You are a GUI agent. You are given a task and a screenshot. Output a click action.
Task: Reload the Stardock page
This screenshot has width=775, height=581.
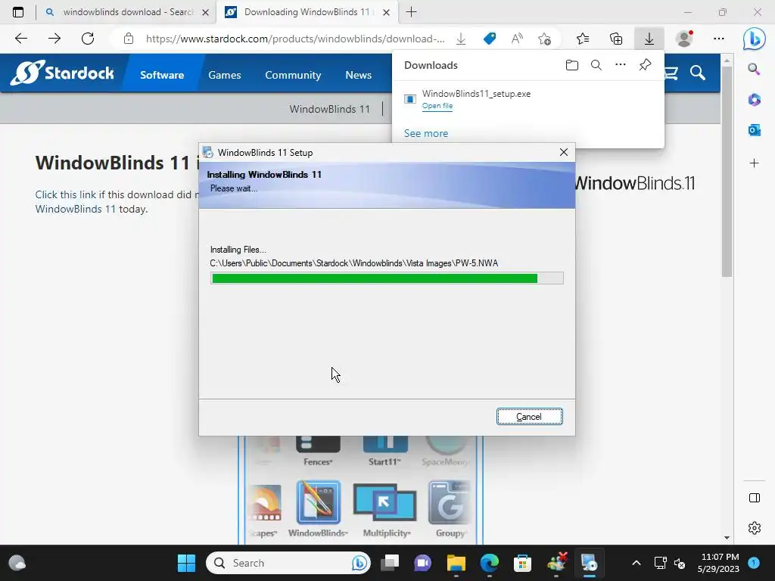pyautogui.click(x=88, y=39)
